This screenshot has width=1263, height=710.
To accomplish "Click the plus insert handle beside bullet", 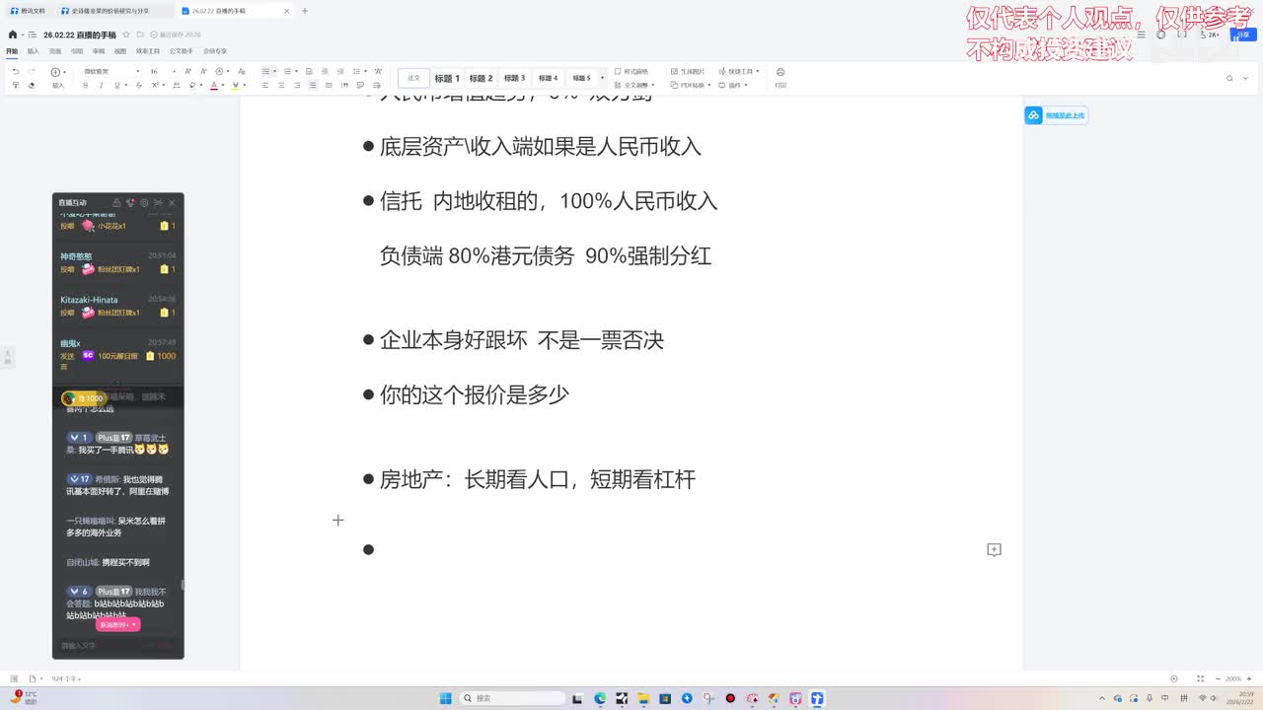I will 337,520.
